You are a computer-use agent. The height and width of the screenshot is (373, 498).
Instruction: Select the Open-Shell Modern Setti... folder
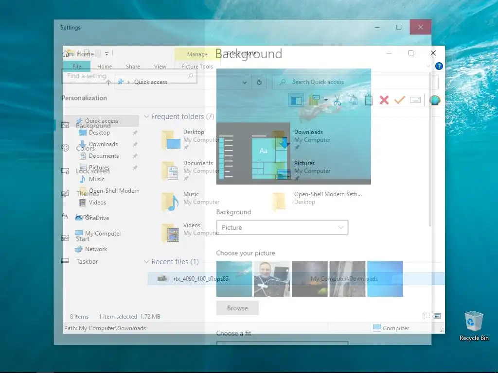(318, 202)
